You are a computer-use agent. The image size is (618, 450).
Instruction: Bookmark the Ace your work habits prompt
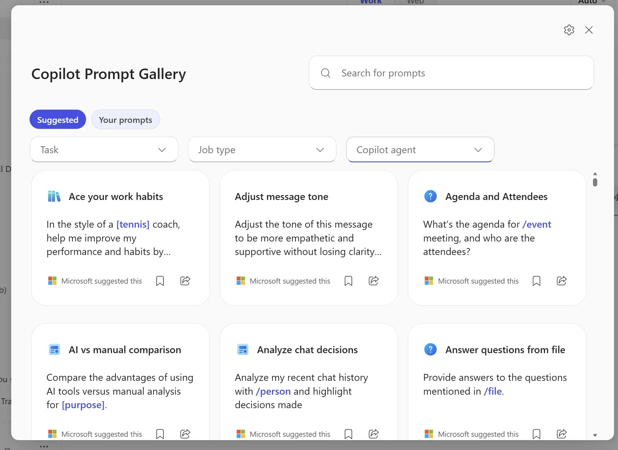(x=160, y=281)
